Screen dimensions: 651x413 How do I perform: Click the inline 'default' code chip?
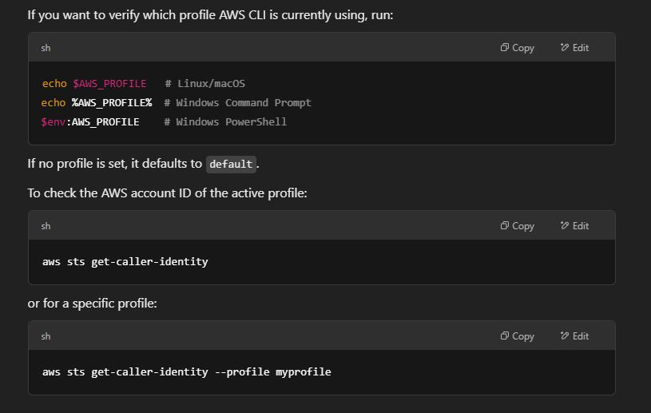231,164
